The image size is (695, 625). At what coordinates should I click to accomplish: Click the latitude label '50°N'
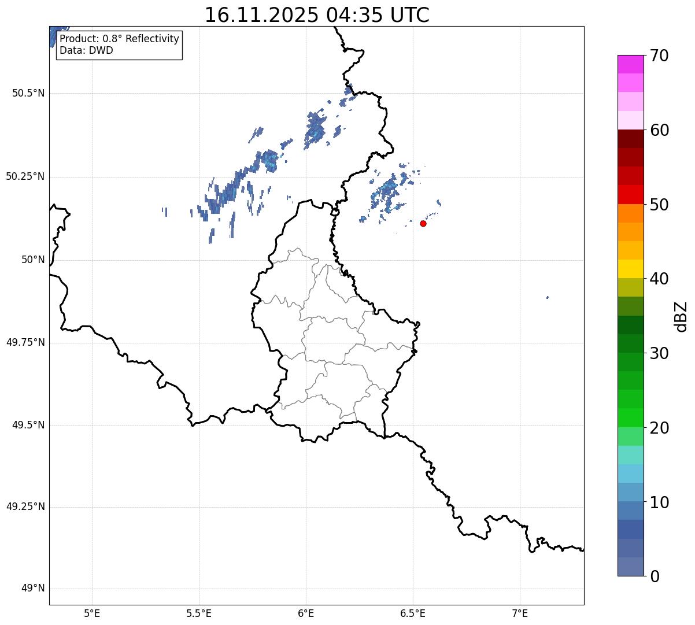point(34,260)
